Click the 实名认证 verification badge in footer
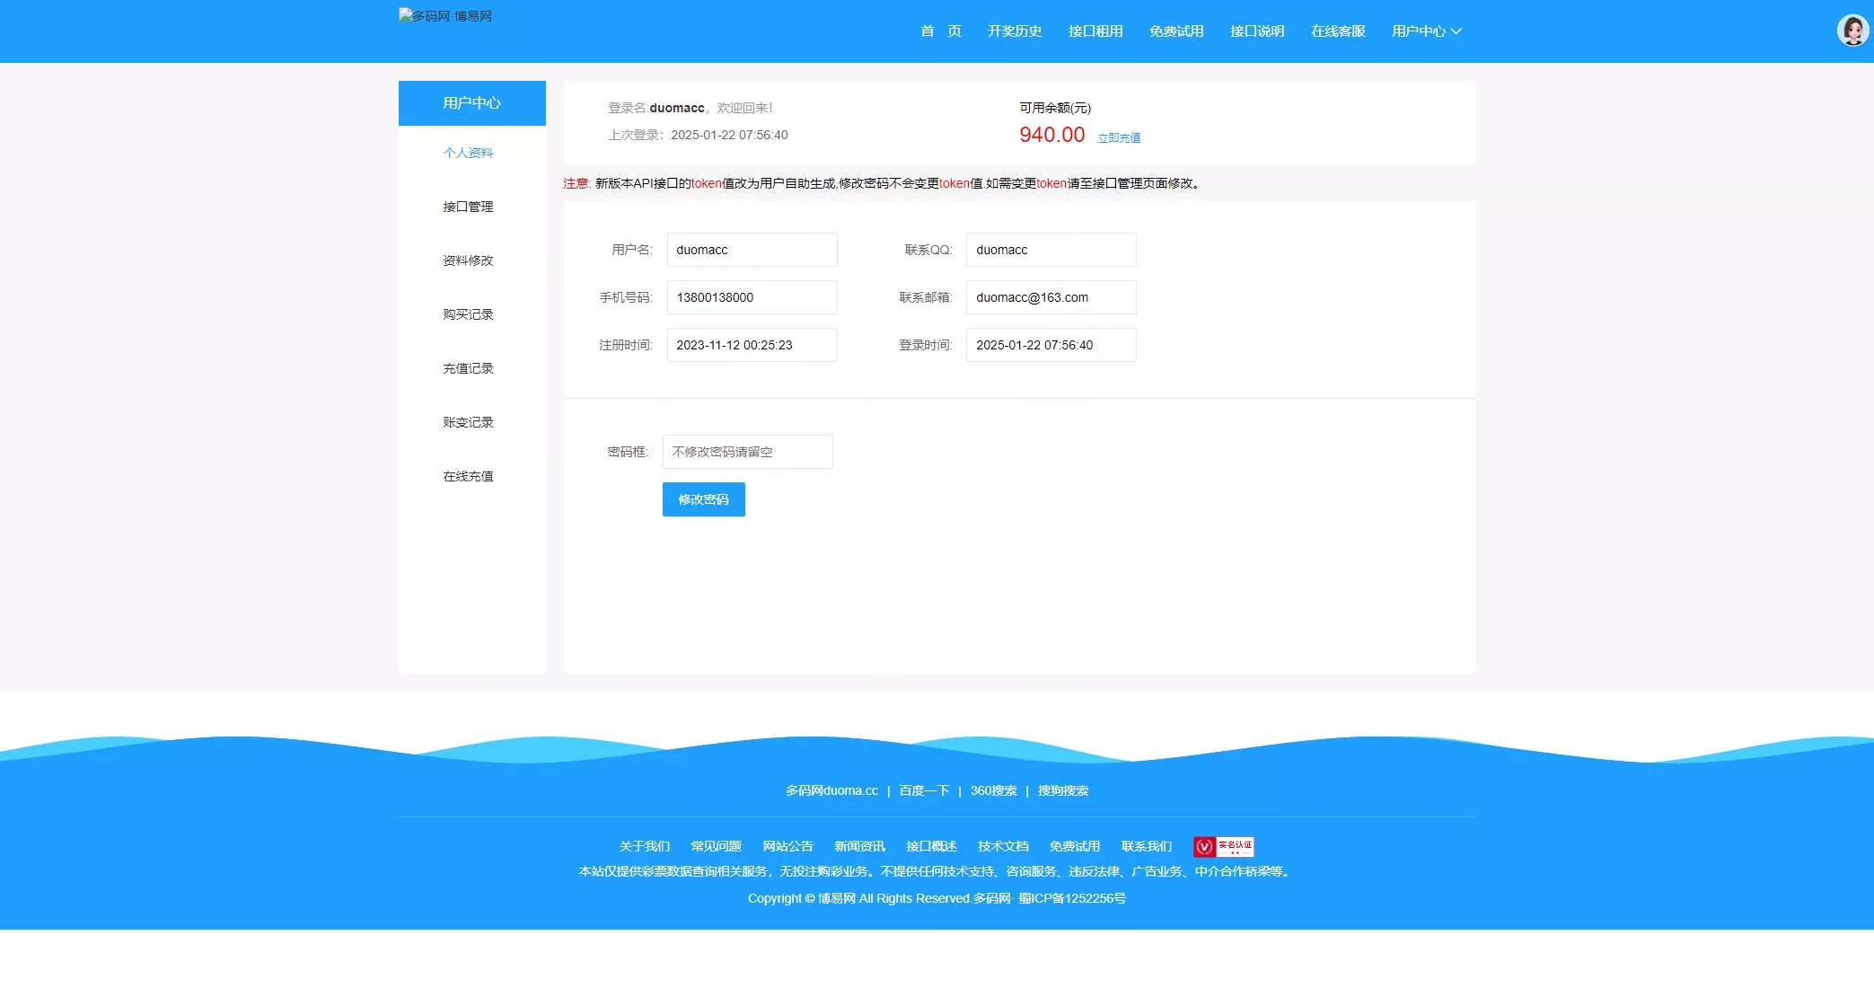 click(1223, 845)
